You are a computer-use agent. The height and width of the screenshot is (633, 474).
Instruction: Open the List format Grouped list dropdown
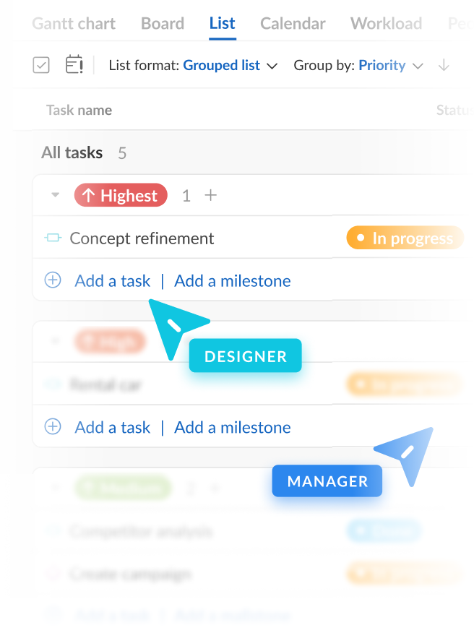(x=230, y=65)
